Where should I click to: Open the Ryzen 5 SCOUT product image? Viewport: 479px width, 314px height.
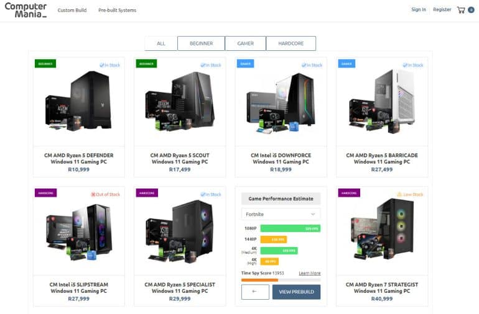pyautogui.click(x=180, y=101)
